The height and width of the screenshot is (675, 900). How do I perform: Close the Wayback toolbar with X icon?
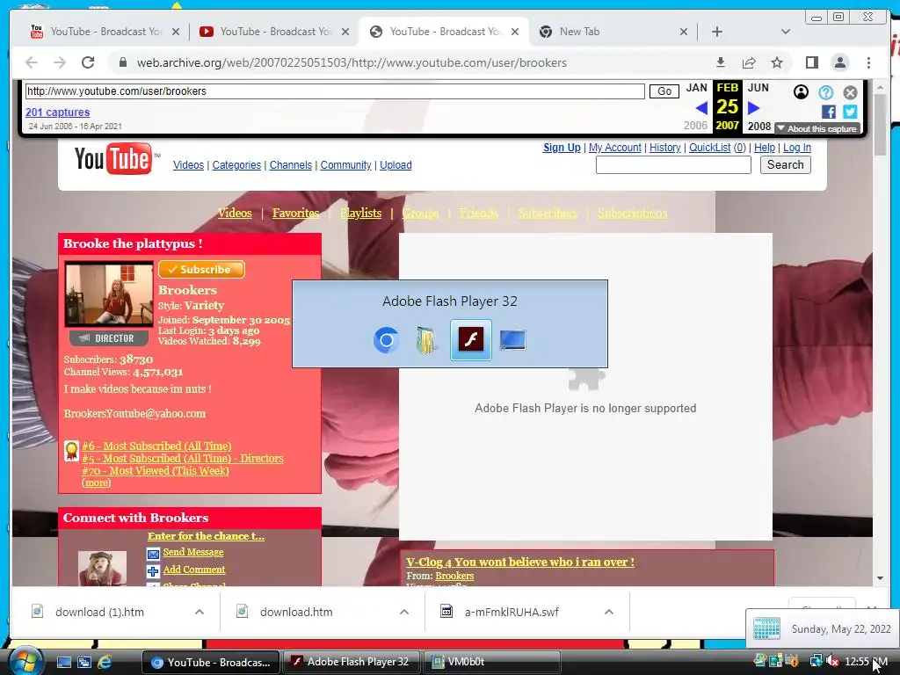[850, 92]
